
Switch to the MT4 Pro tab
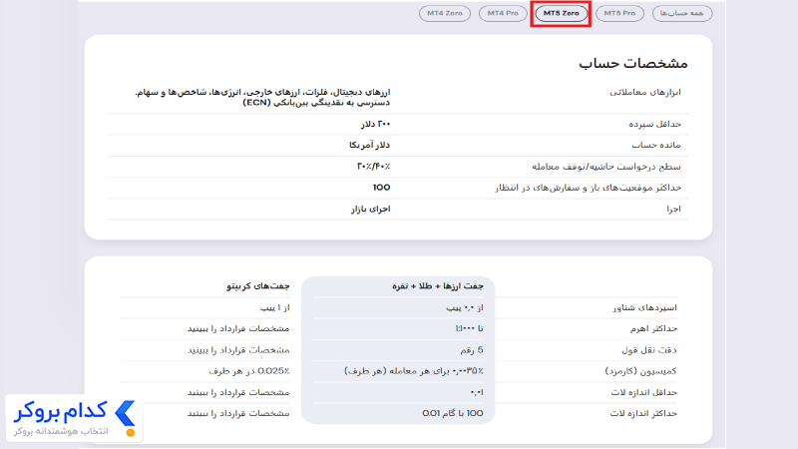pyautogui.click(x=503, y=13)
